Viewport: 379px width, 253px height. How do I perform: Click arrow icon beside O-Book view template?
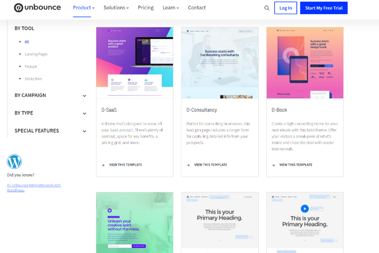[x=273, y=165]
